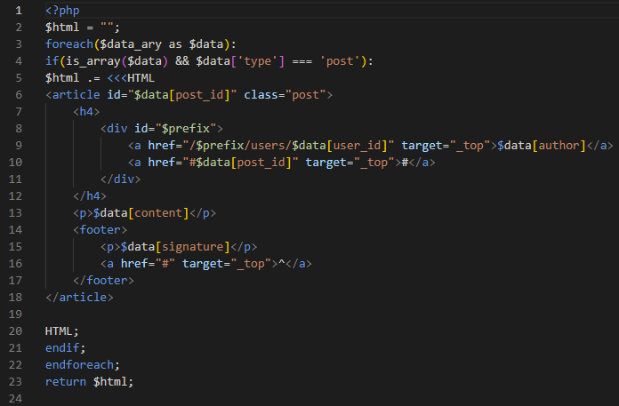The width and height of the screenshot is (619, 406).
Task: Click "$data[content]" inside the paragraph
Action: (x=141, y=213)
